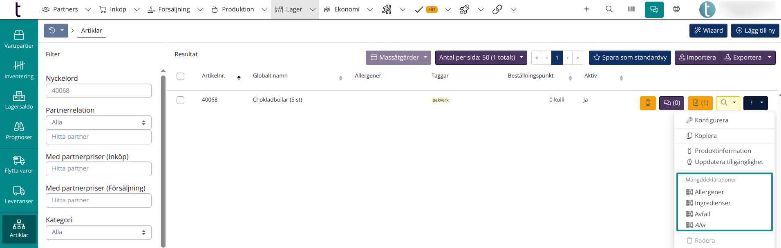Screen dimensions: 781x248
Task: Choose Konfigurera from the context menu
Action: pyautogui.click(x=711, y=120)
